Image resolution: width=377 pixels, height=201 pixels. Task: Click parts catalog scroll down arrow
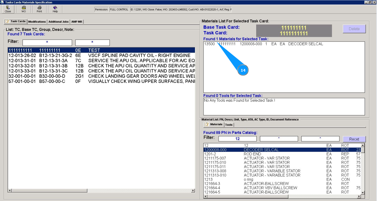click(x=363, y=192)
